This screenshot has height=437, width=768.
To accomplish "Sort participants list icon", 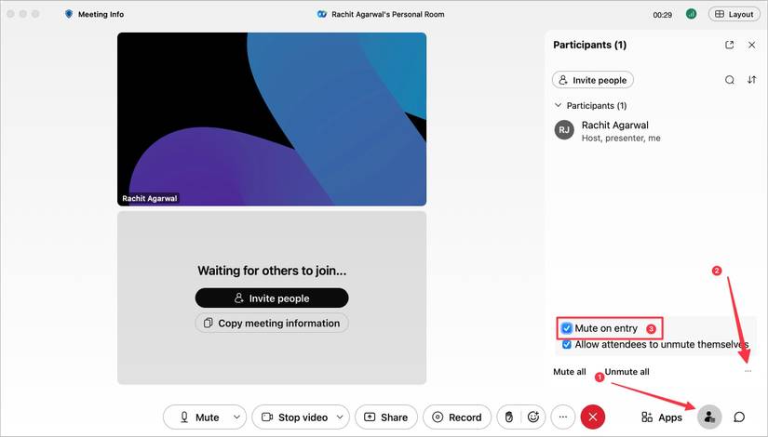I will click(752, 80).
